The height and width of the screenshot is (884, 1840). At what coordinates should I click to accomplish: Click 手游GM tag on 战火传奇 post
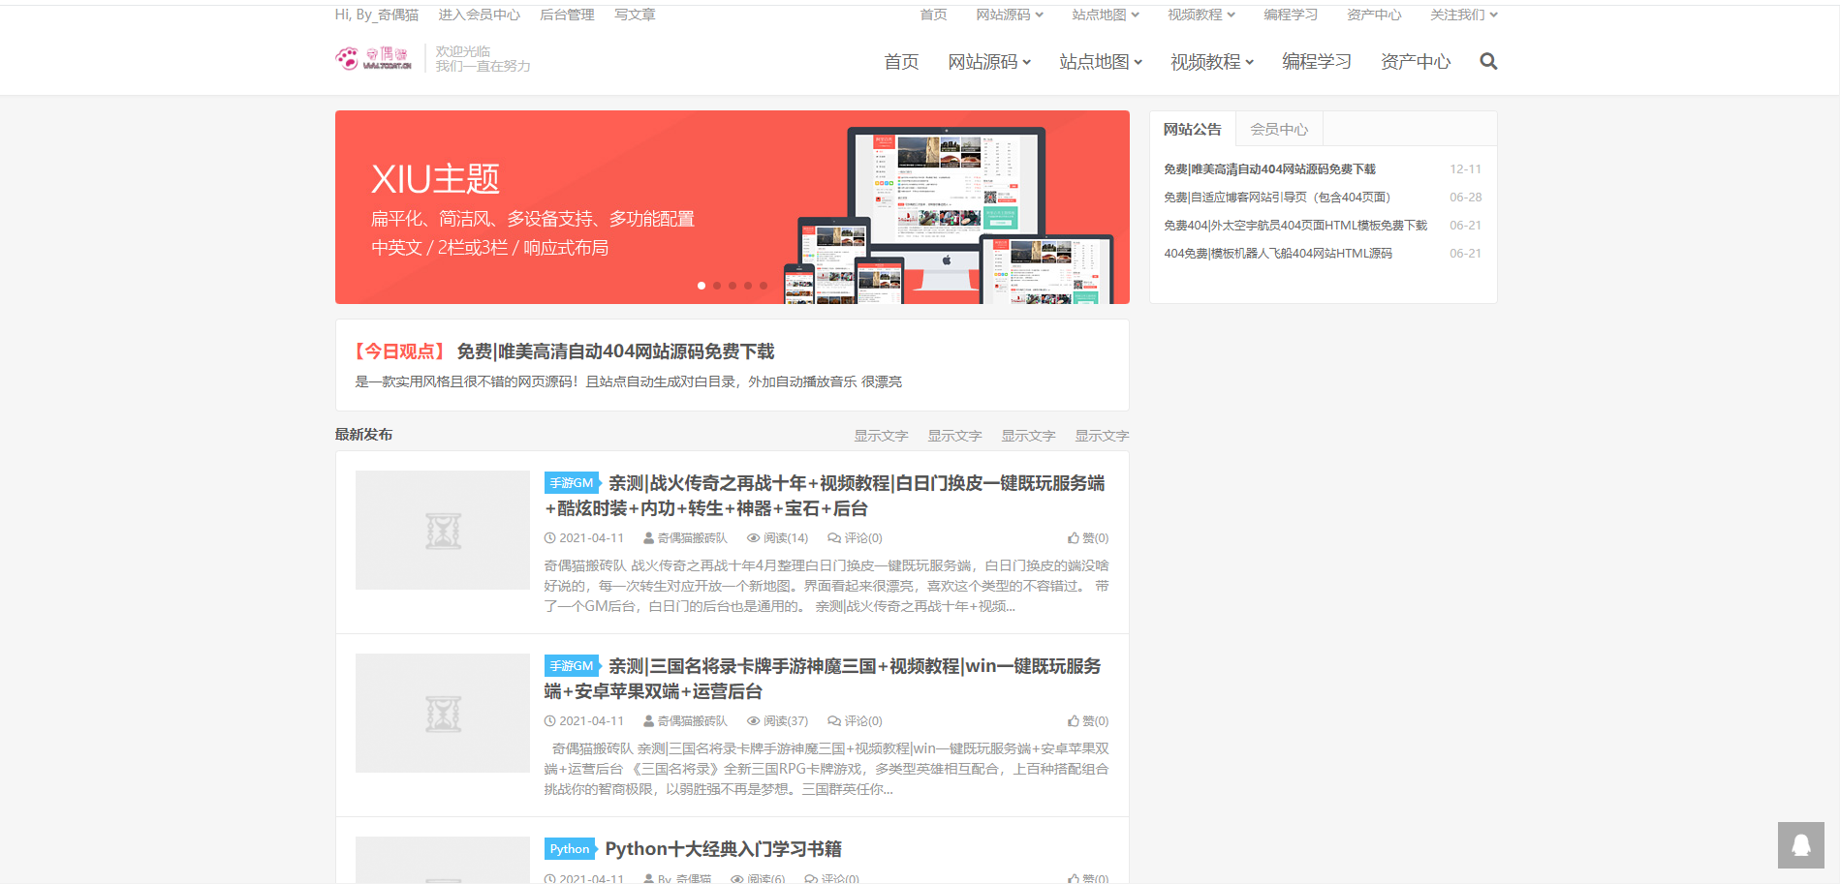[x=572, y=482]
